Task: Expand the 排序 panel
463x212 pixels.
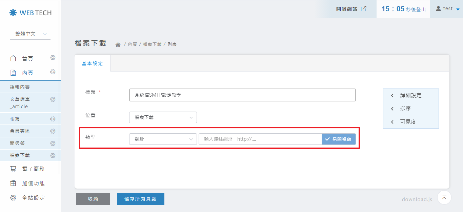Action: coord(411,109)
